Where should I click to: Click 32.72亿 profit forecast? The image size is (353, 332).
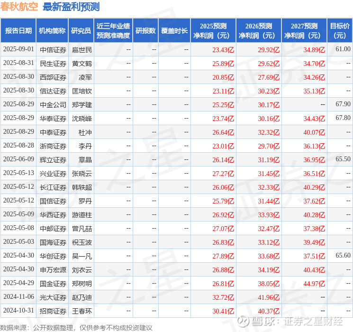(x=223, y=297)
